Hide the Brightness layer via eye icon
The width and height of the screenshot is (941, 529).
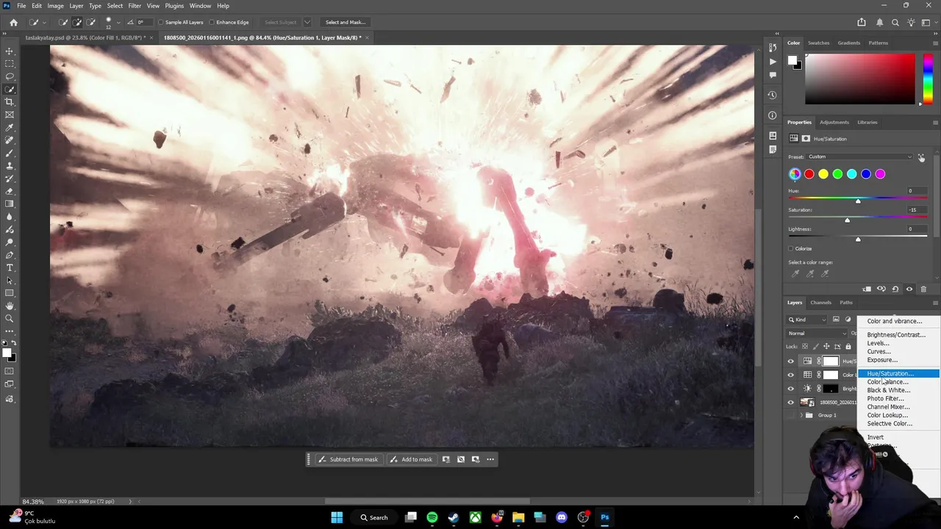[x=791, y=389]
